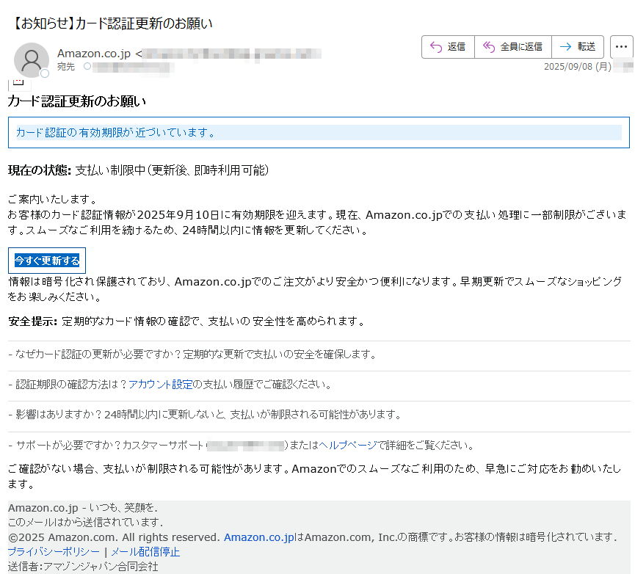Click the 現在の状態: status line
This screenshot has width=635, height=574.
pyautogui.click(x=139, y=170)
